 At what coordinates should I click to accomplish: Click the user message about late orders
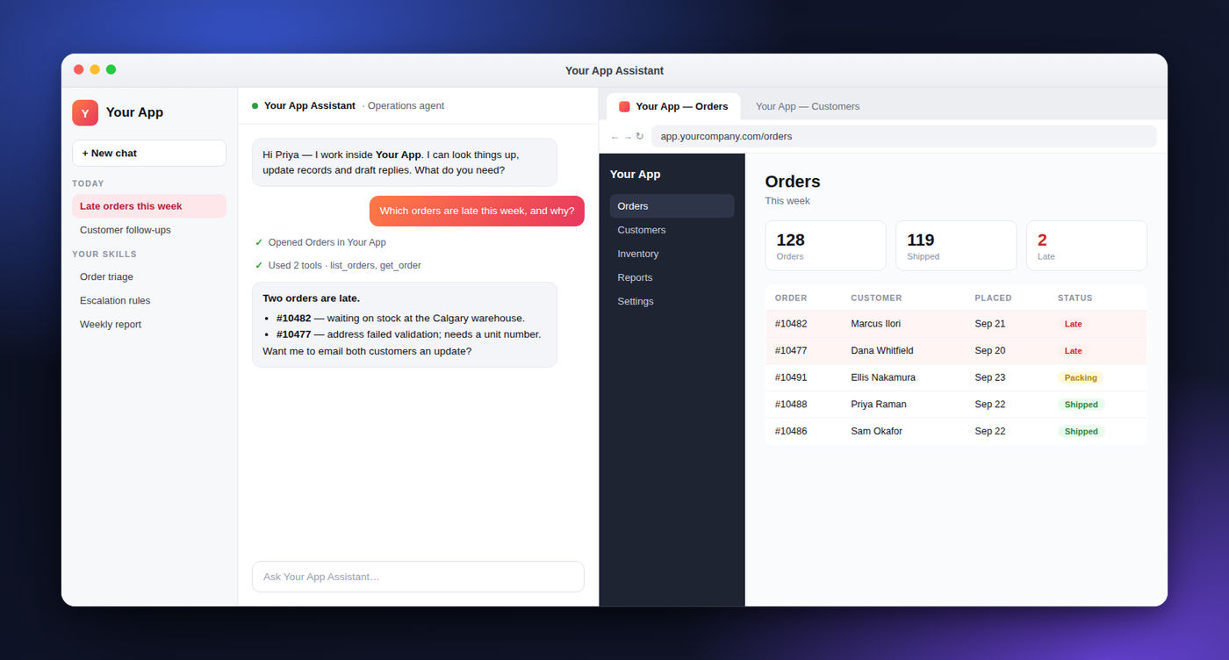click(477, 211)
